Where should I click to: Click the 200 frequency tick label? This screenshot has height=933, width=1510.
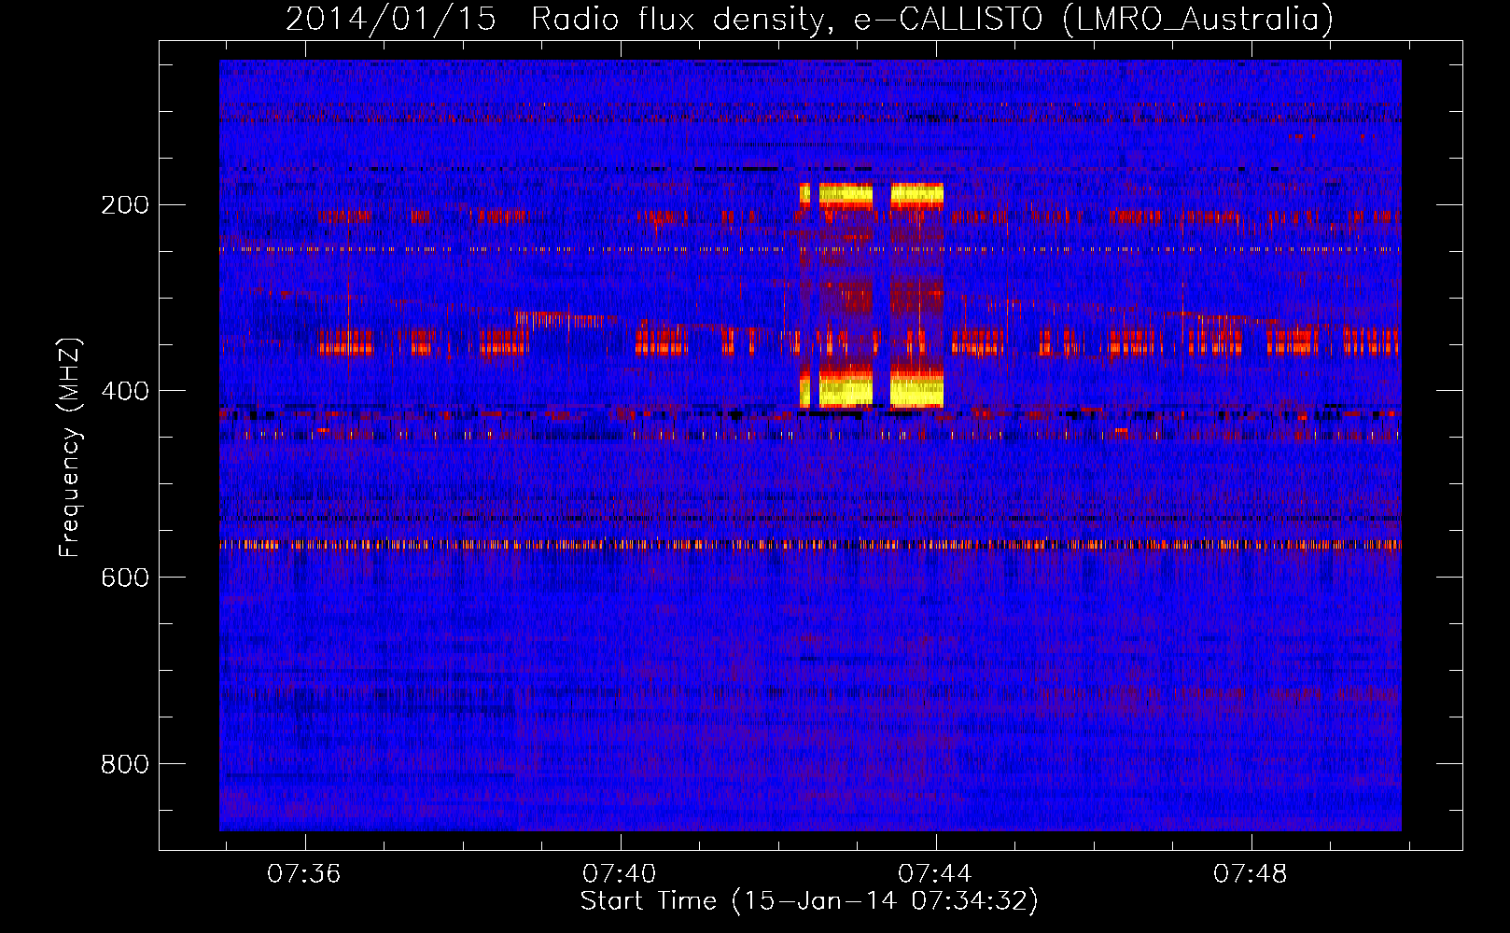pos(125,204)
